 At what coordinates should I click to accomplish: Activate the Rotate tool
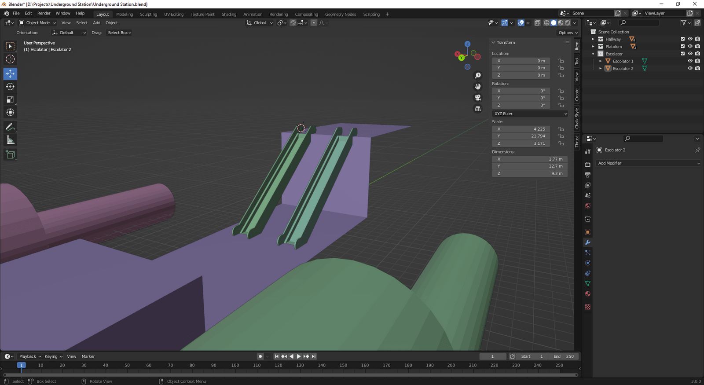pos(10,87)
